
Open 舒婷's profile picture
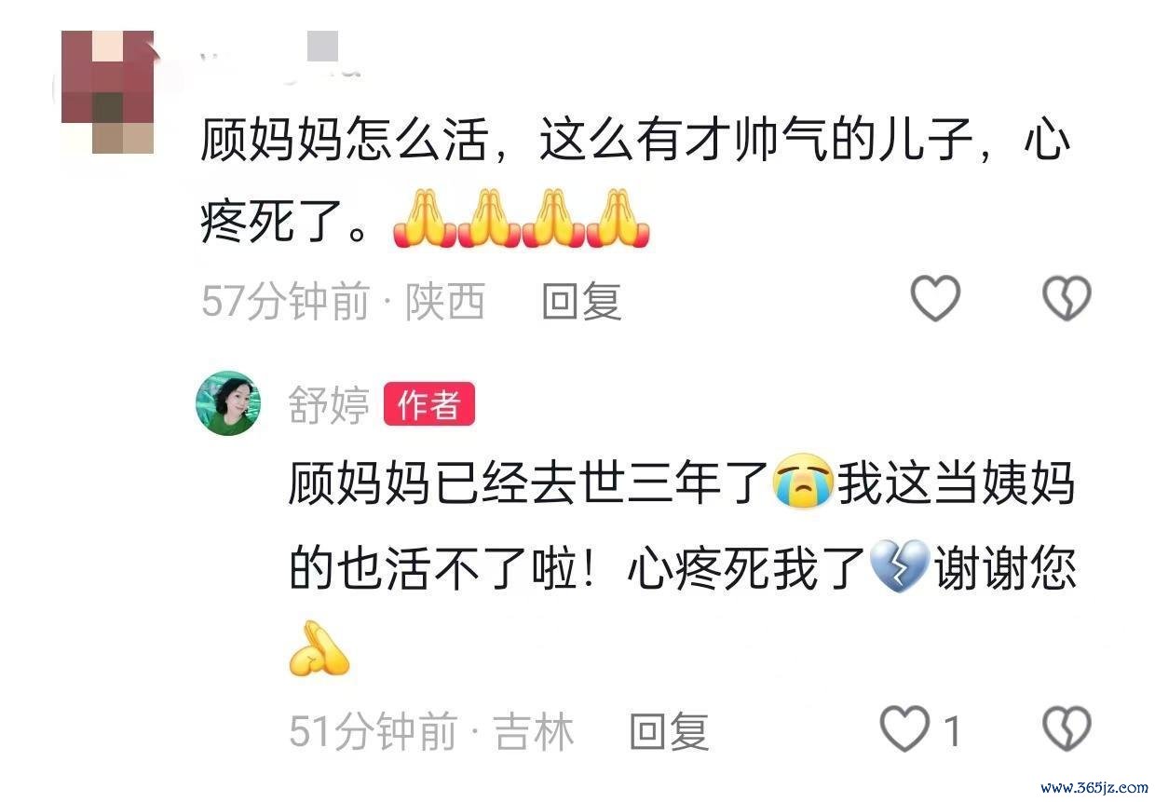click(228, 403)
